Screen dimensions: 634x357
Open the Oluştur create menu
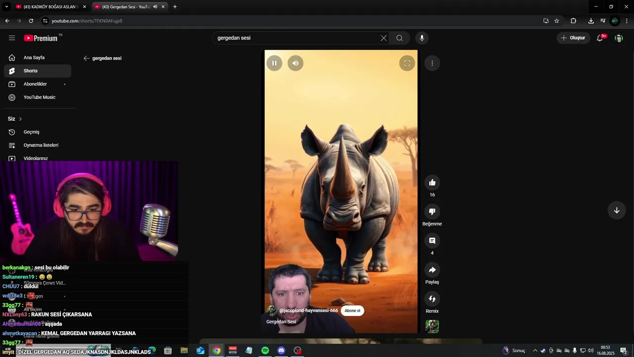(573, 38)
